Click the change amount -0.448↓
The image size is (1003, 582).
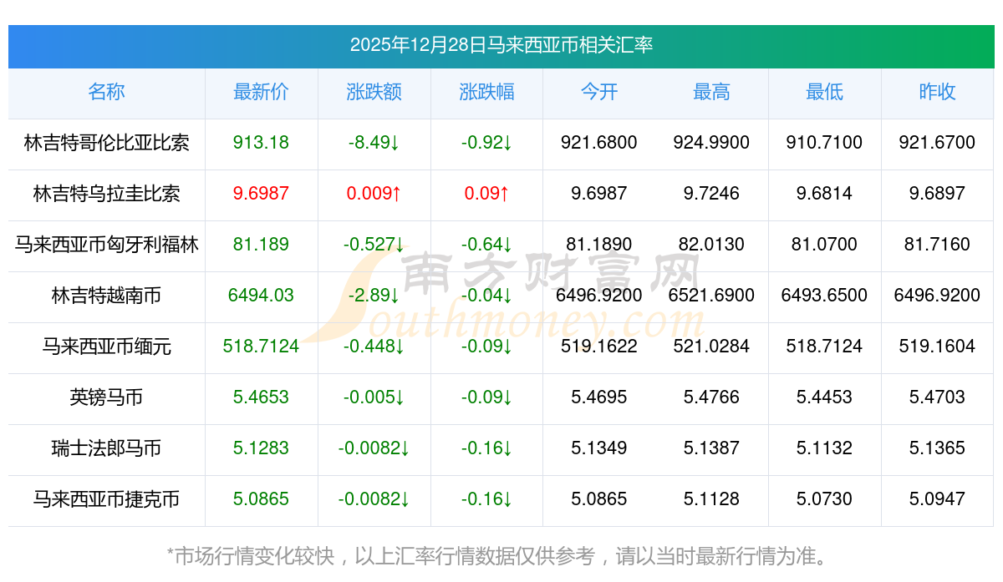point(374,347)
